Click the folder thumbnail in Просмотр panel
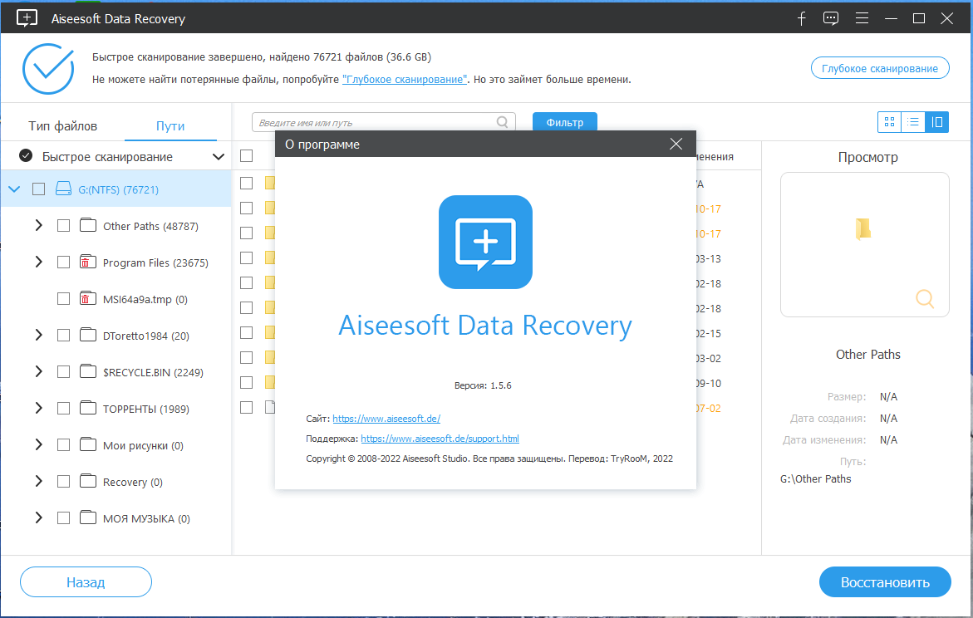 pos(863,228)
